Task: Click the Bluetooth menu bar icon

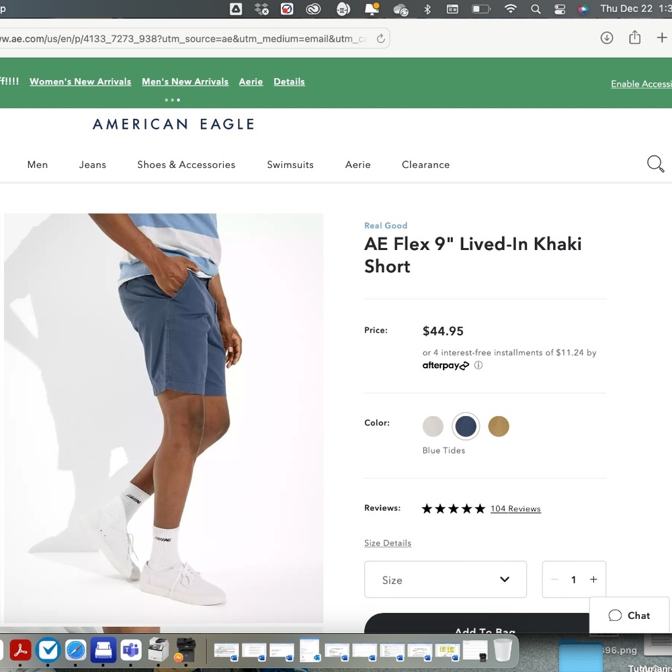Action: point(427,9)
